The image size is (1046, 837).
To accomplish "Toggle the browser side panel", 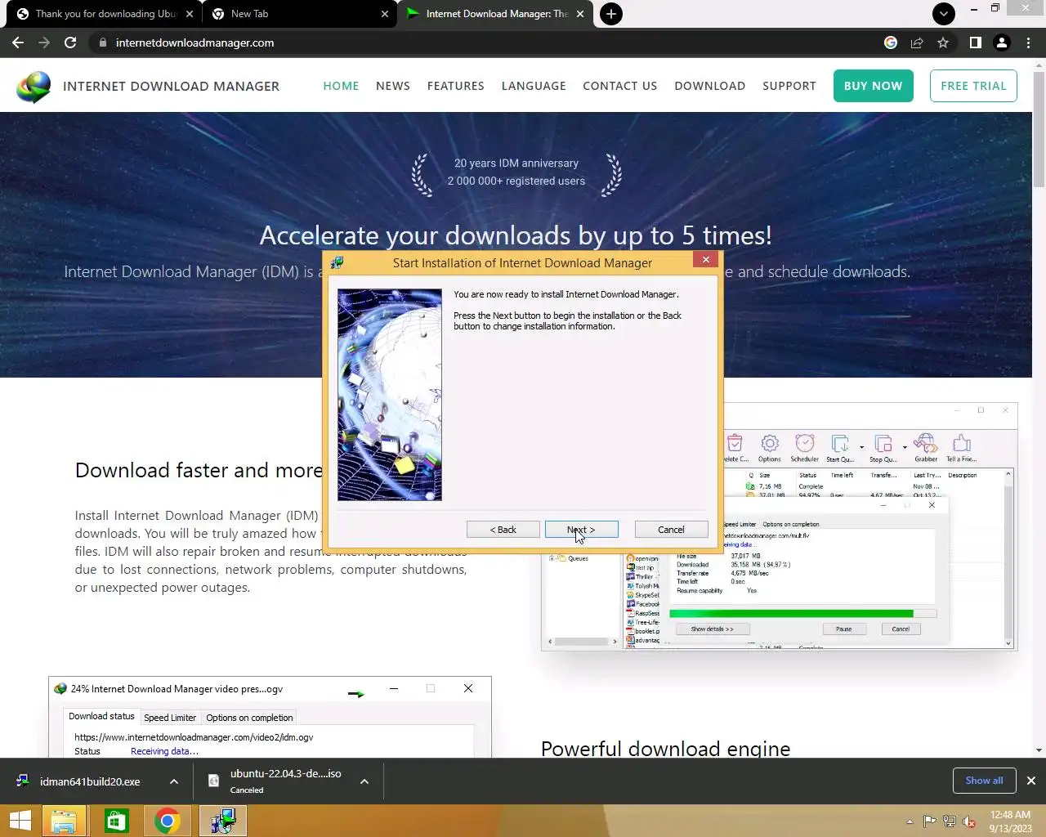I will (x=975, y=43).
